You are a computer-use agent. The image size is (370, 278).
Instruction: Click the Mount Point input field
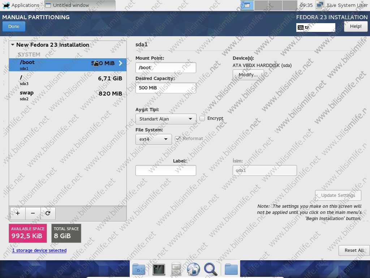tap(165, 68)
